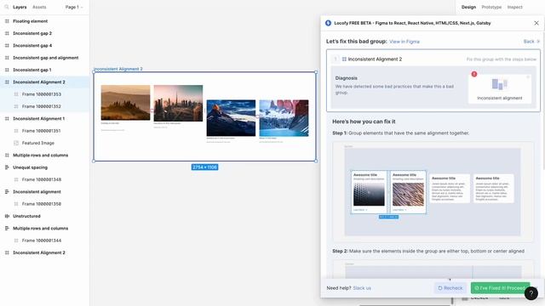Click frame icon of highlighted Inconsistent Alignment 2 layer

7,82
